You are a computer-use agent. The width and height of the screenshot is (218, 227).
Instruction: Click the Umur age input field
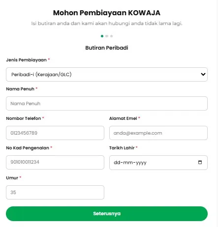(x=55, y=192)
